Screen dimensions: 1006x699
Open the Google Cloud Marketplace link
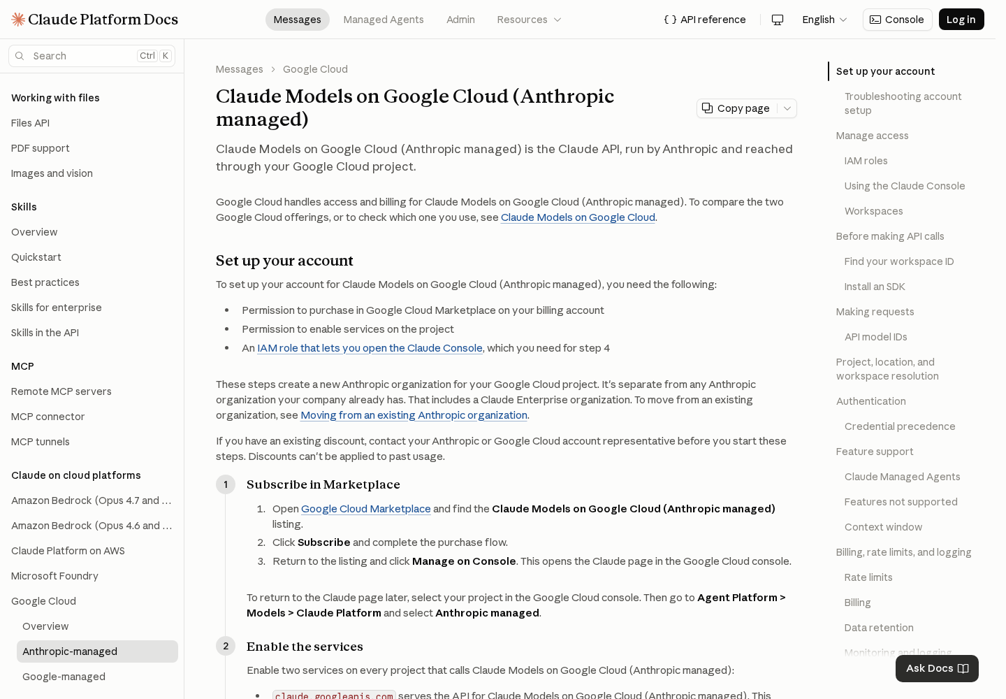[366, 509]
